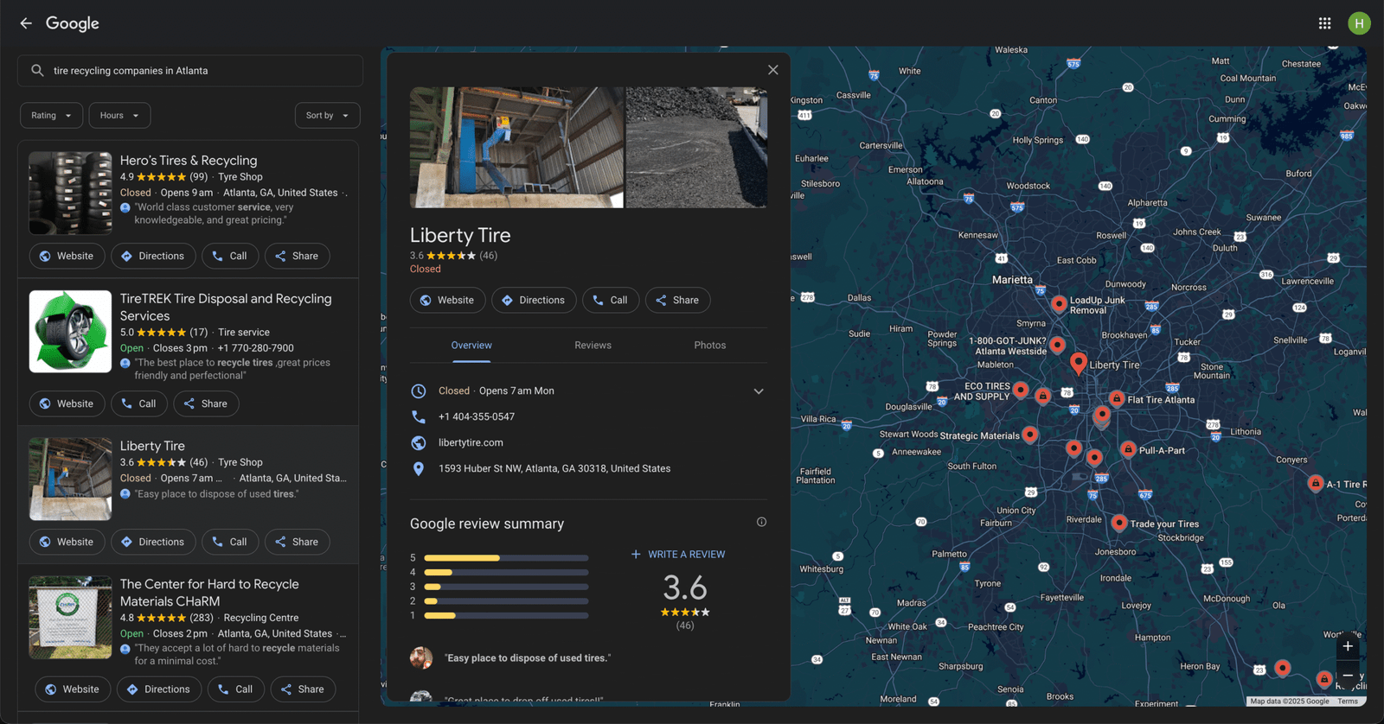Open Liberty Tire warehouse photo
This screenshot has height=724, width=1384.
click(516, 147)
